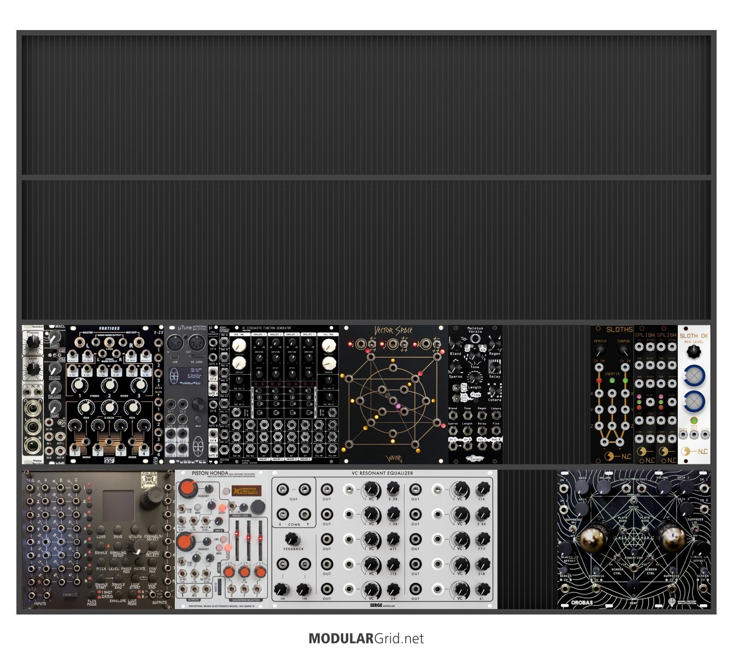
Task: Click the FEEDBACK knob on Resonant Equalizer
Action: coord(292,539)
